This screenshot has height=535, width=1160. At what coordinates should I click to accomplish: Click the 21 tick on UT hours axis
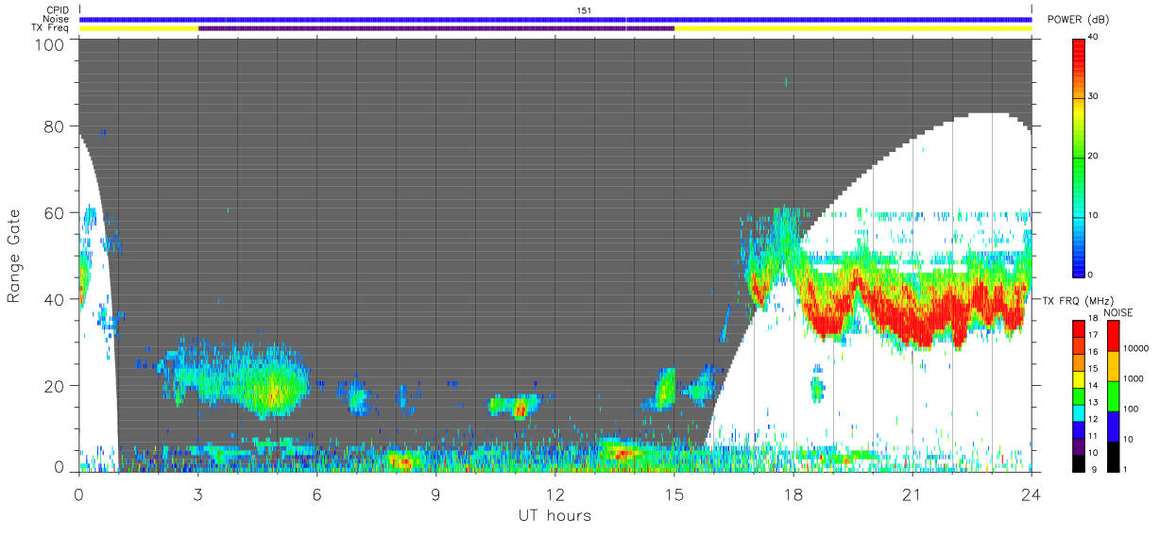pyautogui.click(x=913, y=493)
